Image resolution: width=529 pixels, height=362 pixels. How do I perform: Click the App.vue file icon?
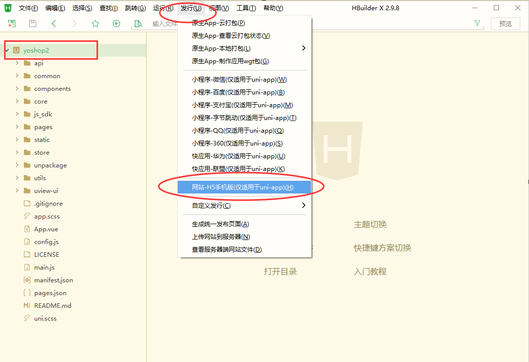(x=27, y=229)
